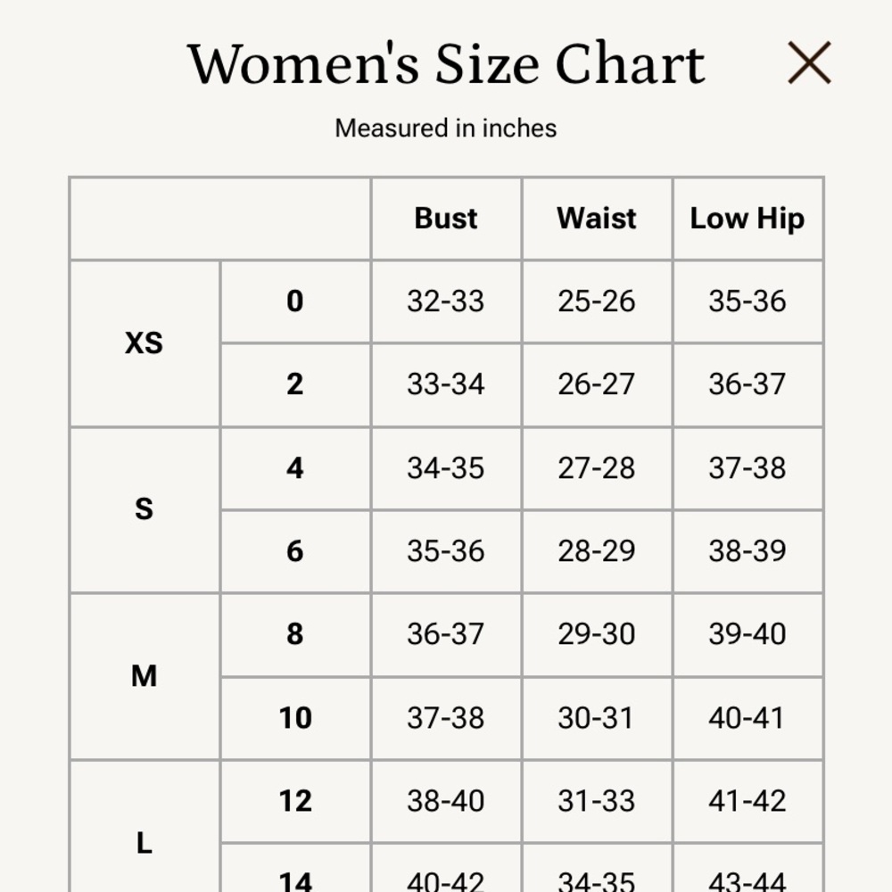892x892 pixels.
Task: Click the 32-33 bust measurement cell
Action: pyautogui.click(x=445, y=301)
